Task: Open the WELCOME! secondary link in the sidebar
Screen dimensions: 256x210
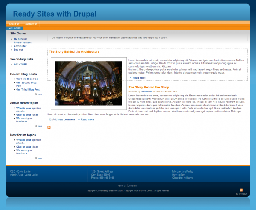Action: [20, 65]
